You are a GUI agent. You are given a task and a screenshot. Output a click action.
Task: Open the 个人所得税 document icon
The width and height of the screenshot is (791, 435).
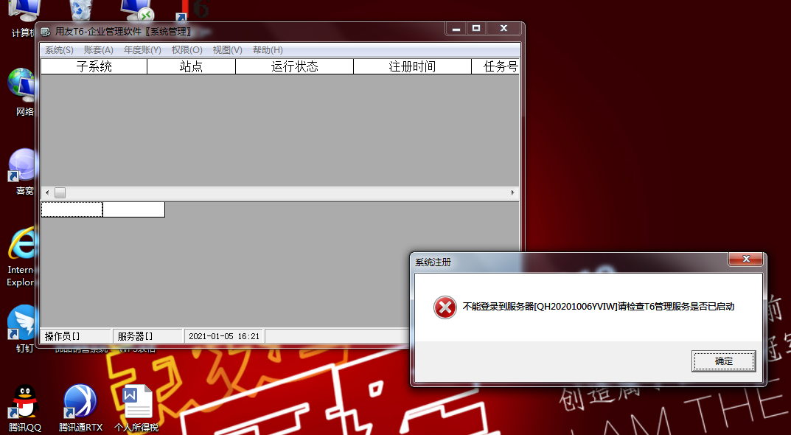click(136, 408)
